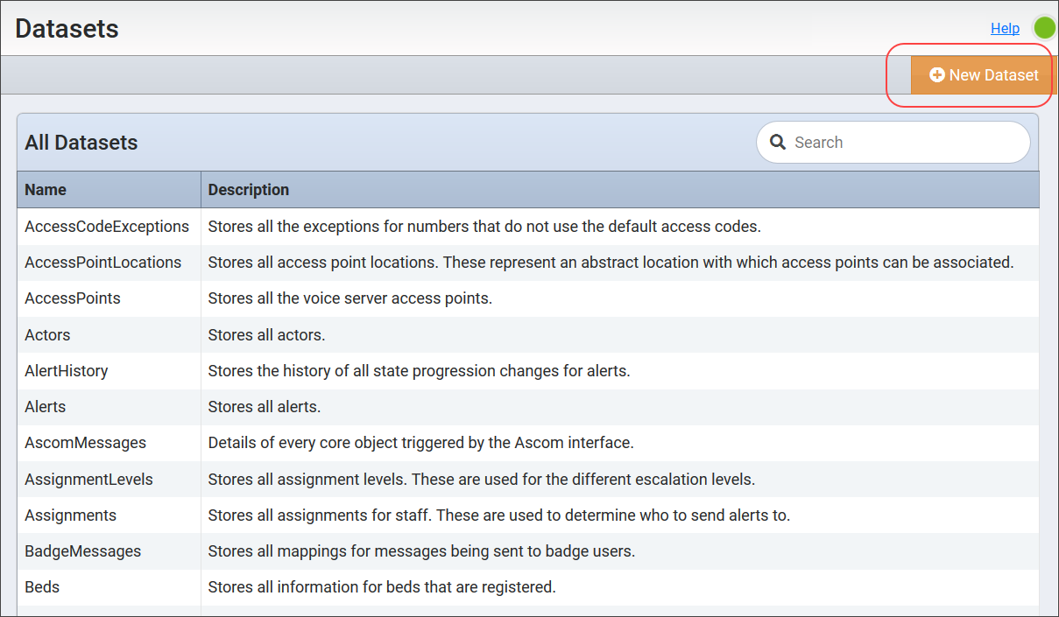
Task: Select the AccessPoints dataset row
Action: coord(73,298)
